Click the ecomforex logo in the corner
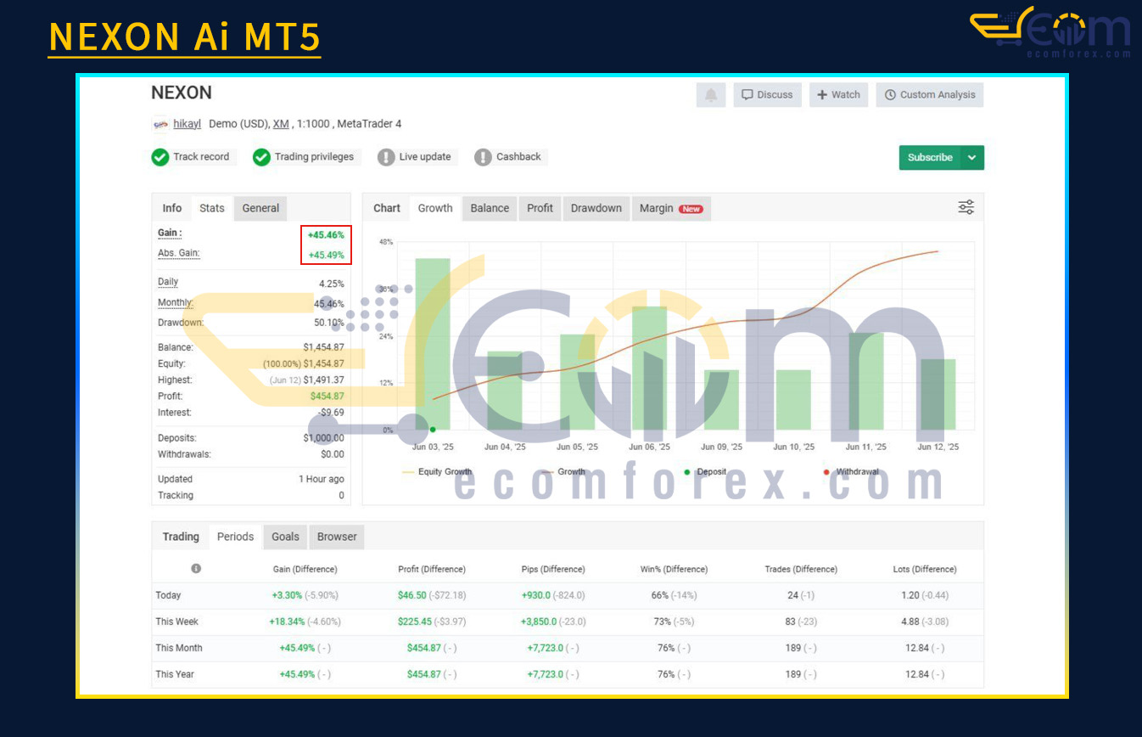1142x737 pixels. click(x=1050, y=31)
